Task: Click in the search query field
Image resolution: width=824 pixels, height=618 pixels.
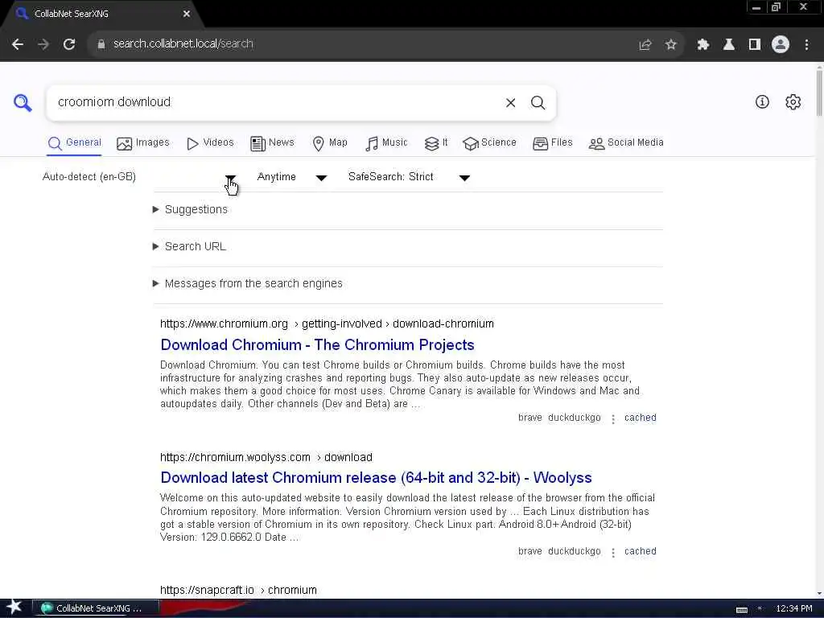Action: click(x=274, y=102)
